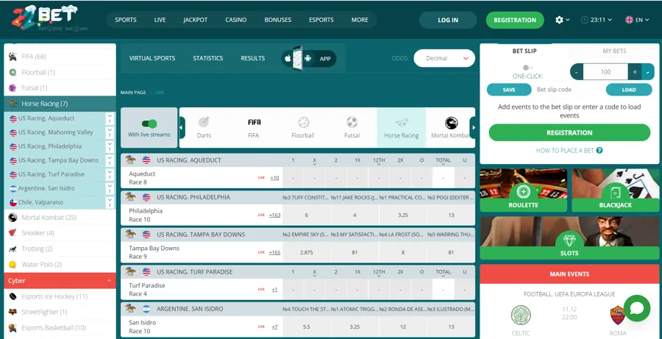Click the bet slip SAVE button
Viewport: 662px width, 339px height.
(509, 90)
